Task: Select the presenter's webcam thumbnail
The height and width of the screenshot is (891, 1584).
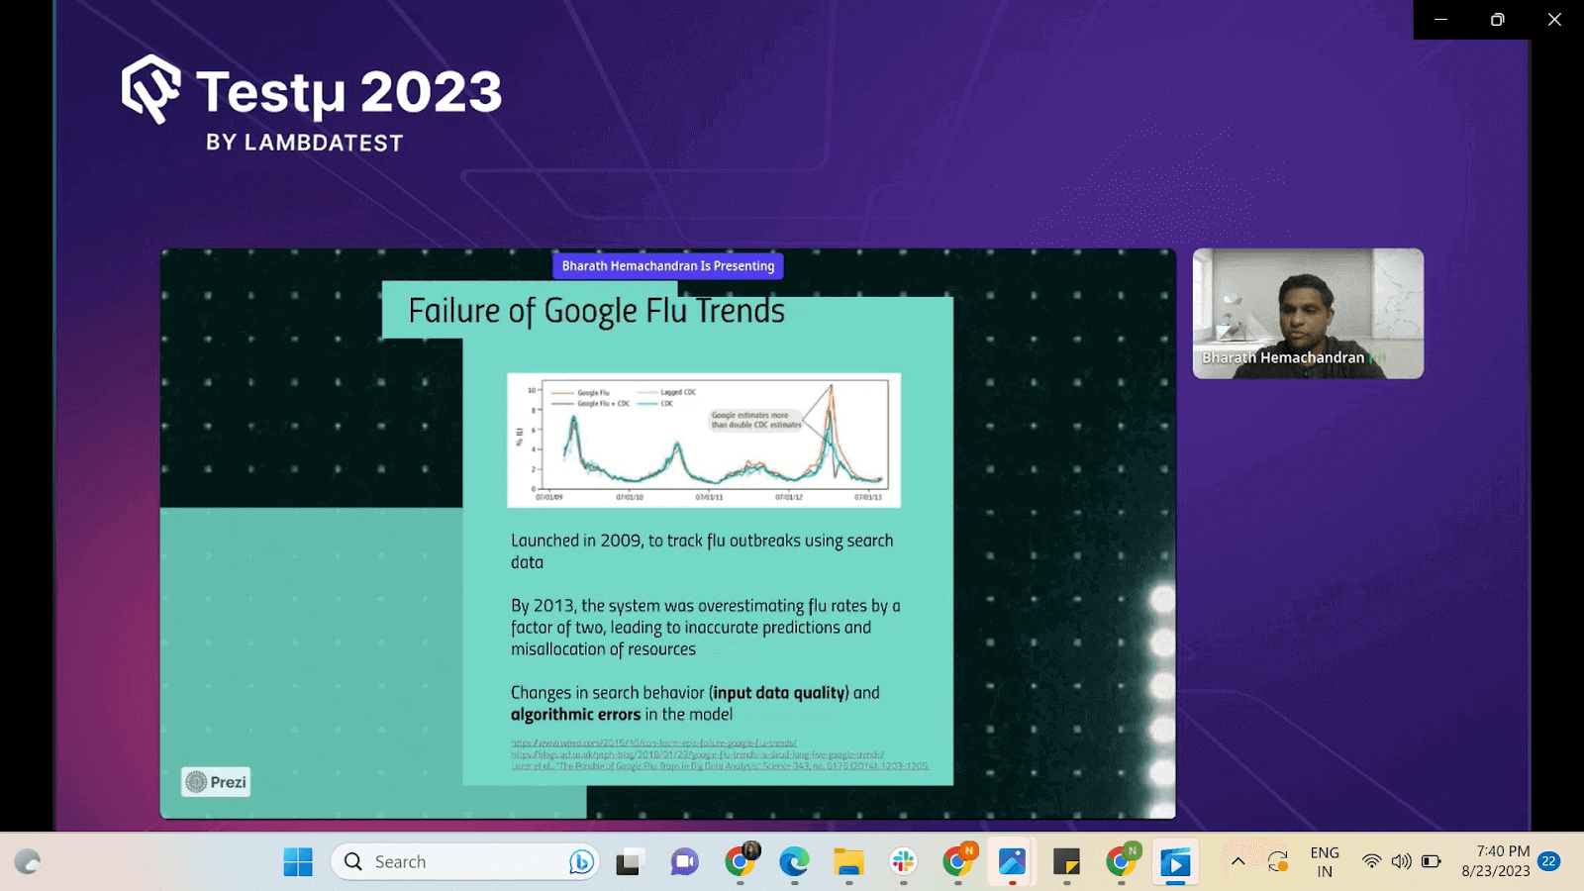Action: pyautogui.click(x=1307, y=313)
